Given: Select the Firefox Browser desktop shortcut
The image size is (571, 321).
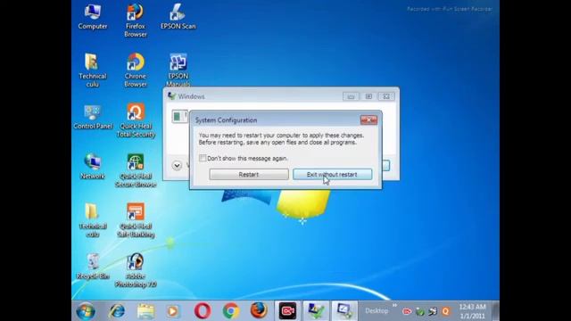Looking at the screenshot, I should point(136,21).
